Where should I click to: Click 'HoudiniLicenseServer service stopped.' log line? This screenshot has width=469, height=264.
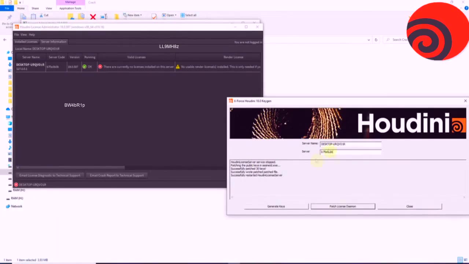click(x=253, y=162)
